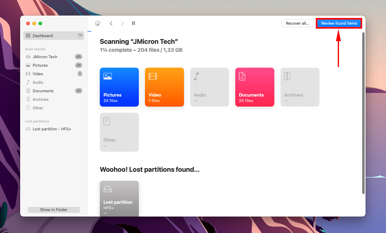Click the Dashboard grid icon
Screen dimensions: 386x233
[x=28, y=36]
